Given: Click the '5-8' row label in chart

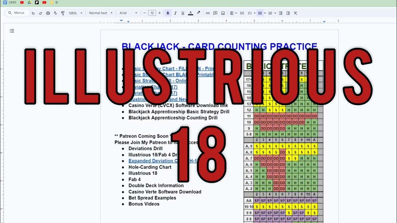Looking at the screenshot, I should [x=248, y=134].
